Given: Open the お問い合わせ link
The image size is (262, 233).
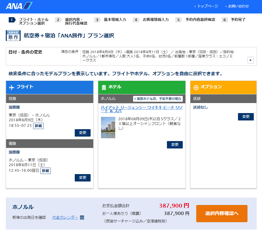Looking at the screenshot, I should 237,6.
